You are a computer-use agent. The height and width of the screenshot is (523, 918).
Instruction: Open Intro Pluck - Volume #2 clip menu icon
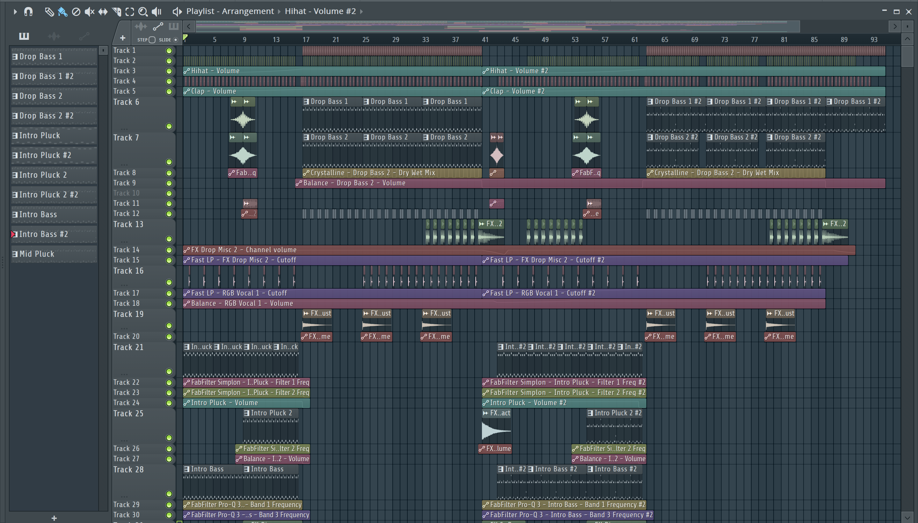(x=485, y=403)
